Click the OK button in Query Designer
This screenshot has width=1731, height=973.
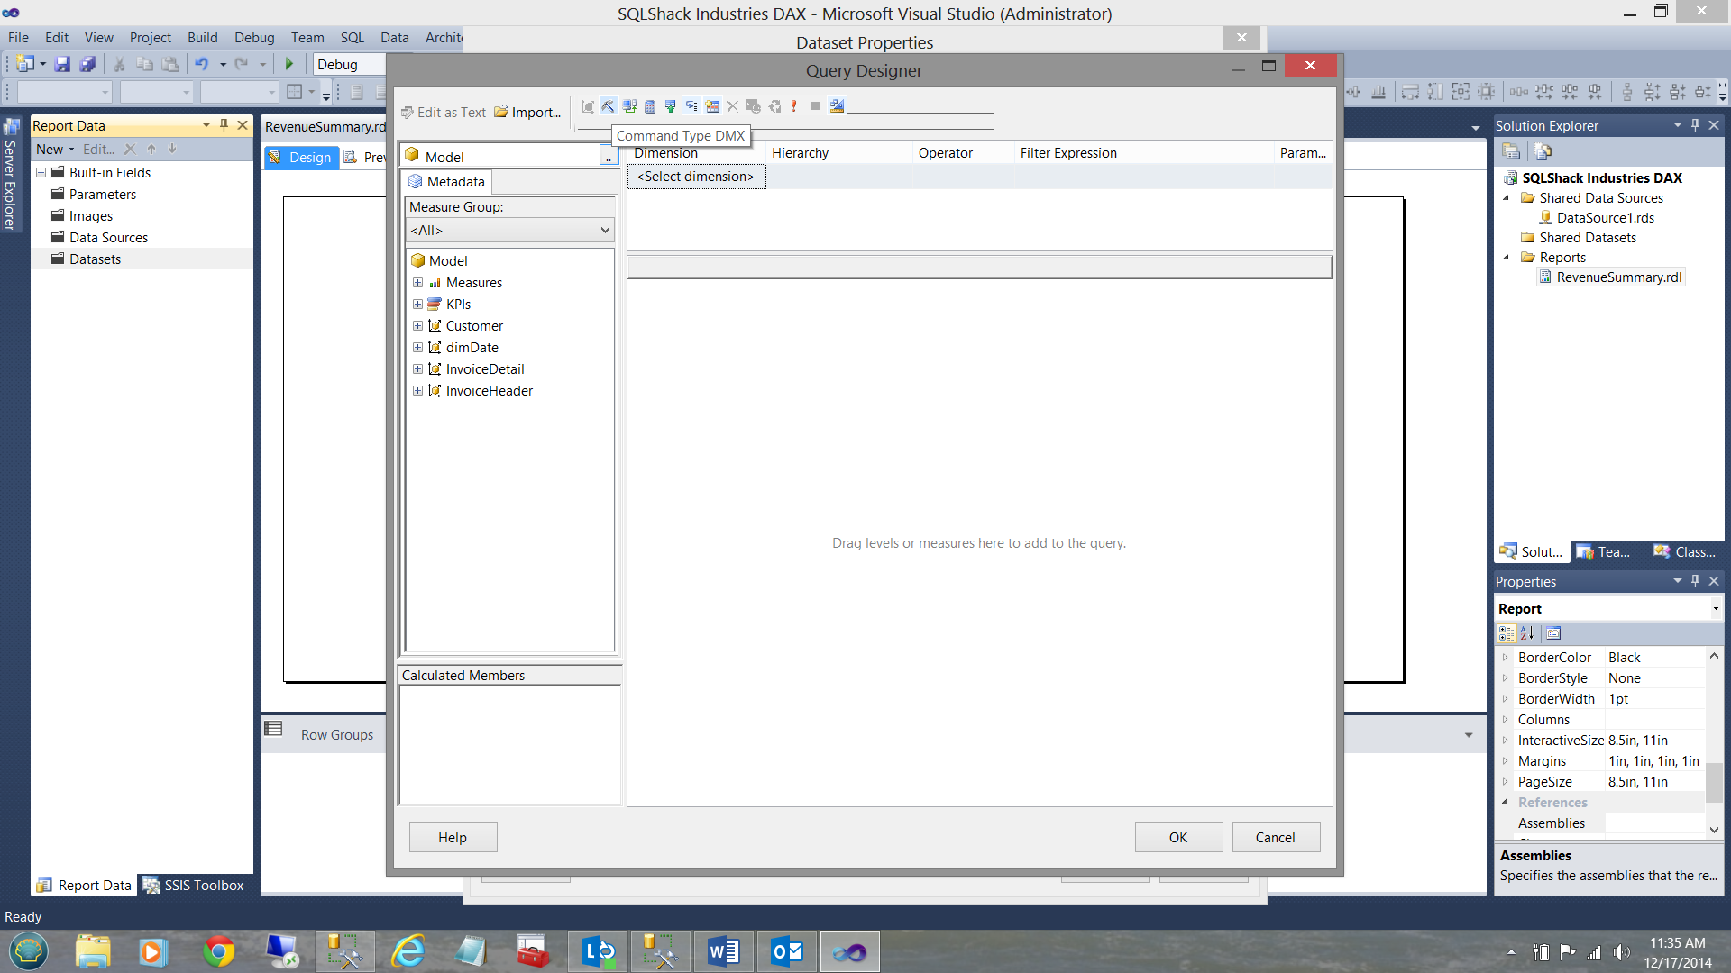pos(1177,837)
